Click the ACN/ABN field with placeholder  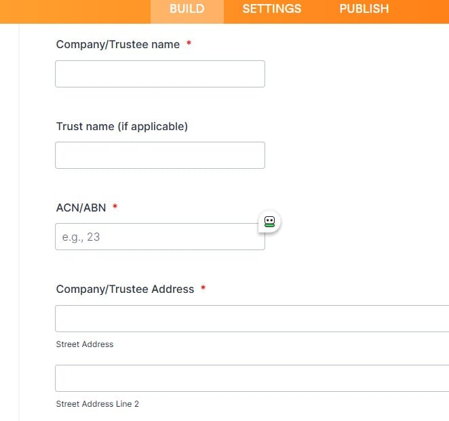(159, 237)
